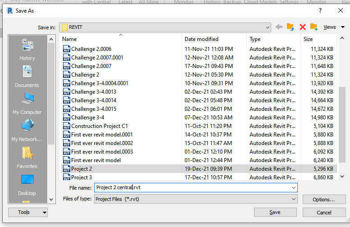Open My Network place in the sidebar

27,130
